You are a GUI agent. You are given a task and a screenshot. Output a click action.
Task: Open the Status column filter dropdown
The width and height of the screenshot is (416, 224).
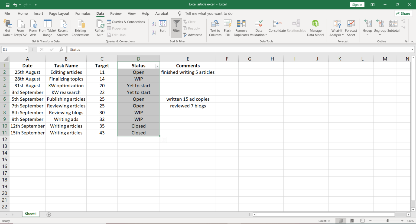(x=157, y=66)
